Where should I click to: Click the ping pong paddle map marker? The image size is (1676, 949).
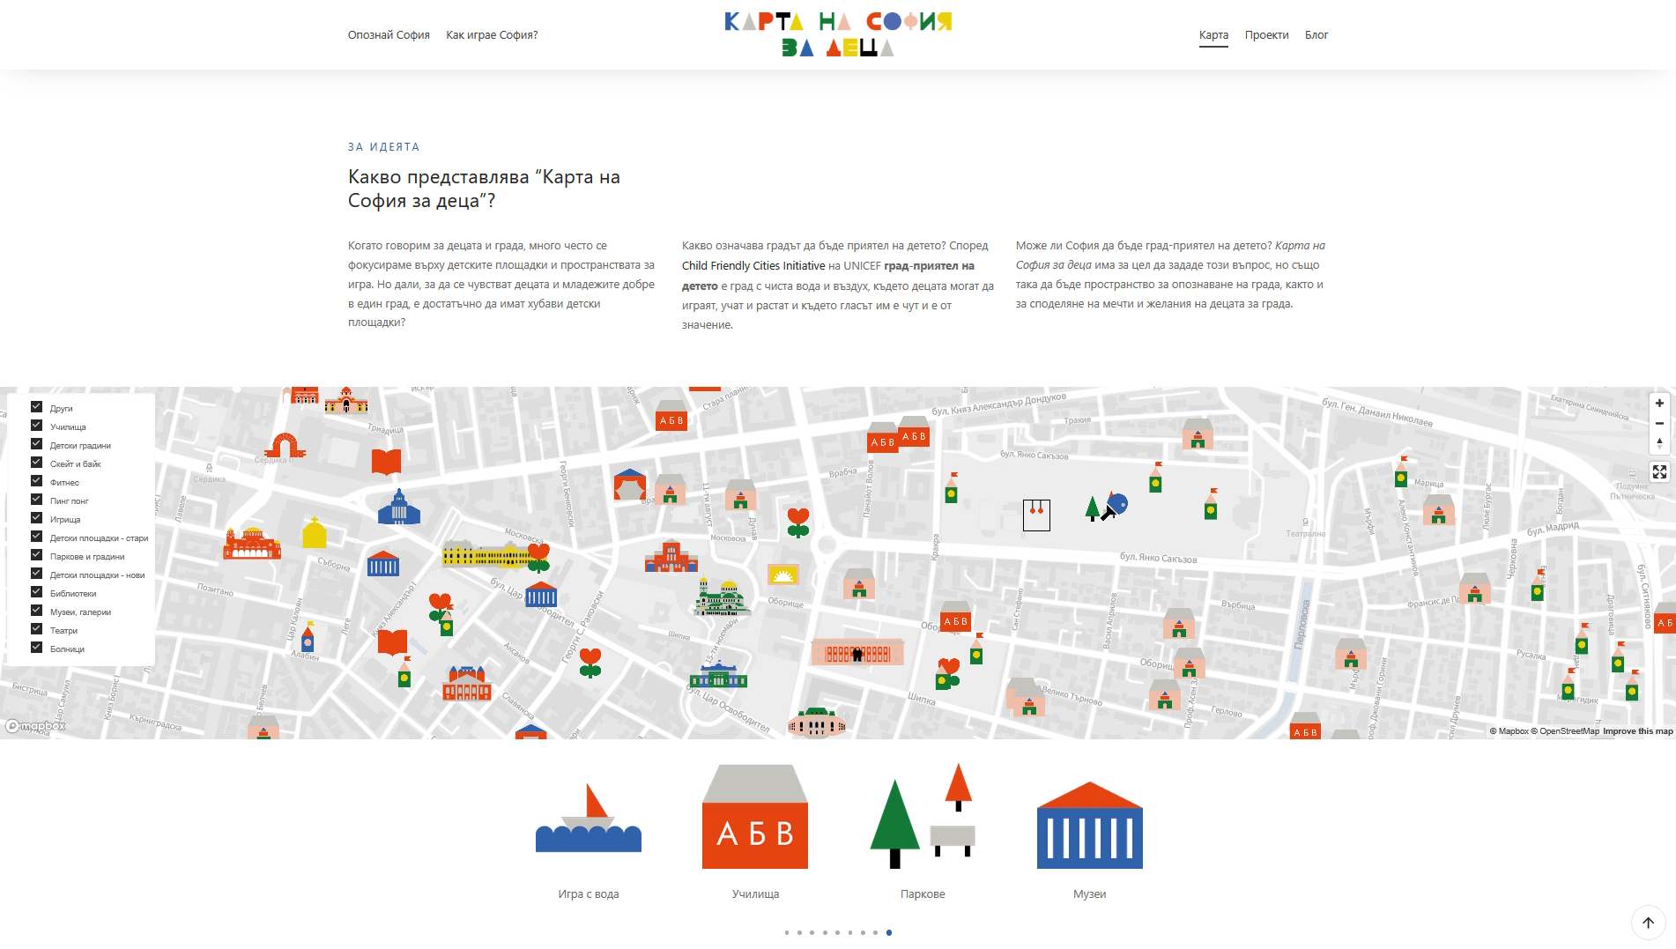[x=1115, y=506]
